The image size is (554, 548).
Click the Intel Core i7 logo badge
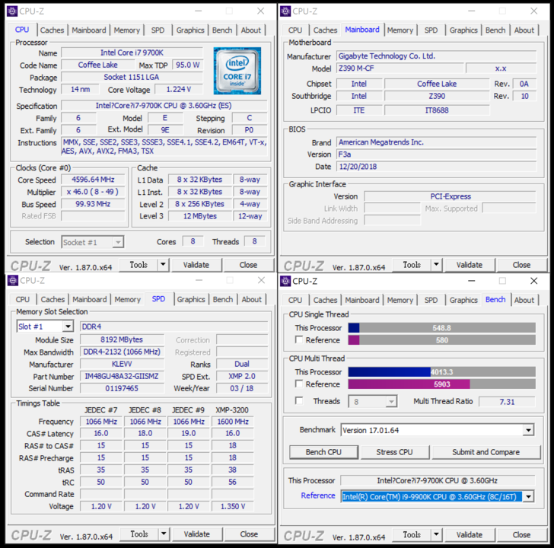click(x=237, y=71)
